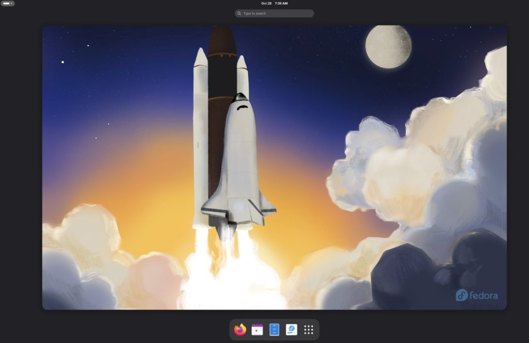Screen dimensions: 529x343
Task: Click the rocket exhaust flame in preview
Action: pos(232,279)
